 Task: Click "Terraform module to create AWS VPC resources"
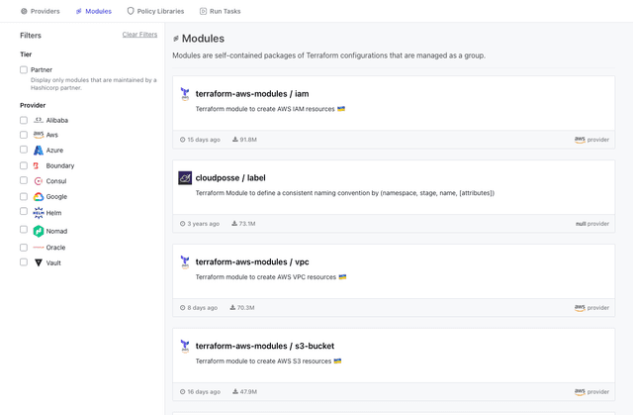[x=266, y=277]
